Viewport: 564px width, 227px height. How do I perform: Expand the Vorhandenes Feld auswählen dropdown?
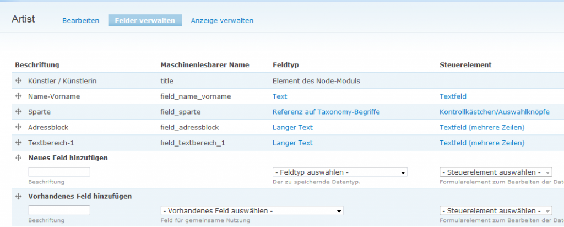[x=252, y=210]
